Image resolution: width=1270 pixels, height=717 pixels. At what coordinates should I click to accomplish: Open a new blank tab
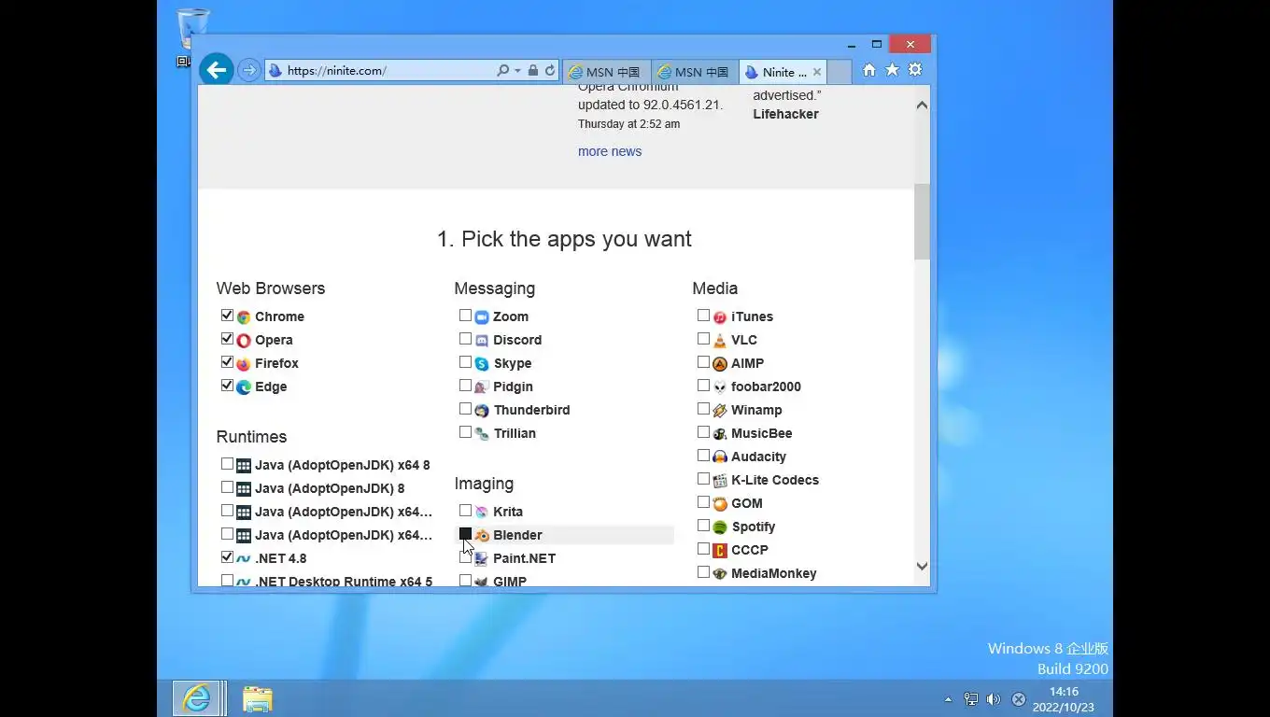pyautogui.click(x=840, y=72)
